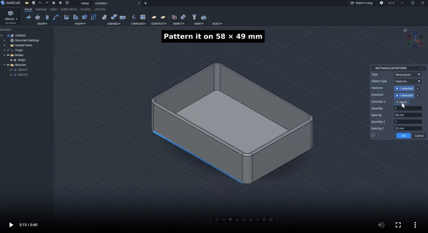Open the Interference inspect icon

click(174, 17)
